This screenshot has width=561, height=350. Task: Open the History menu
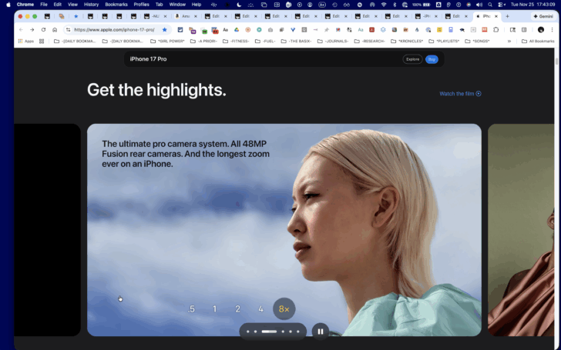point(91,5)
